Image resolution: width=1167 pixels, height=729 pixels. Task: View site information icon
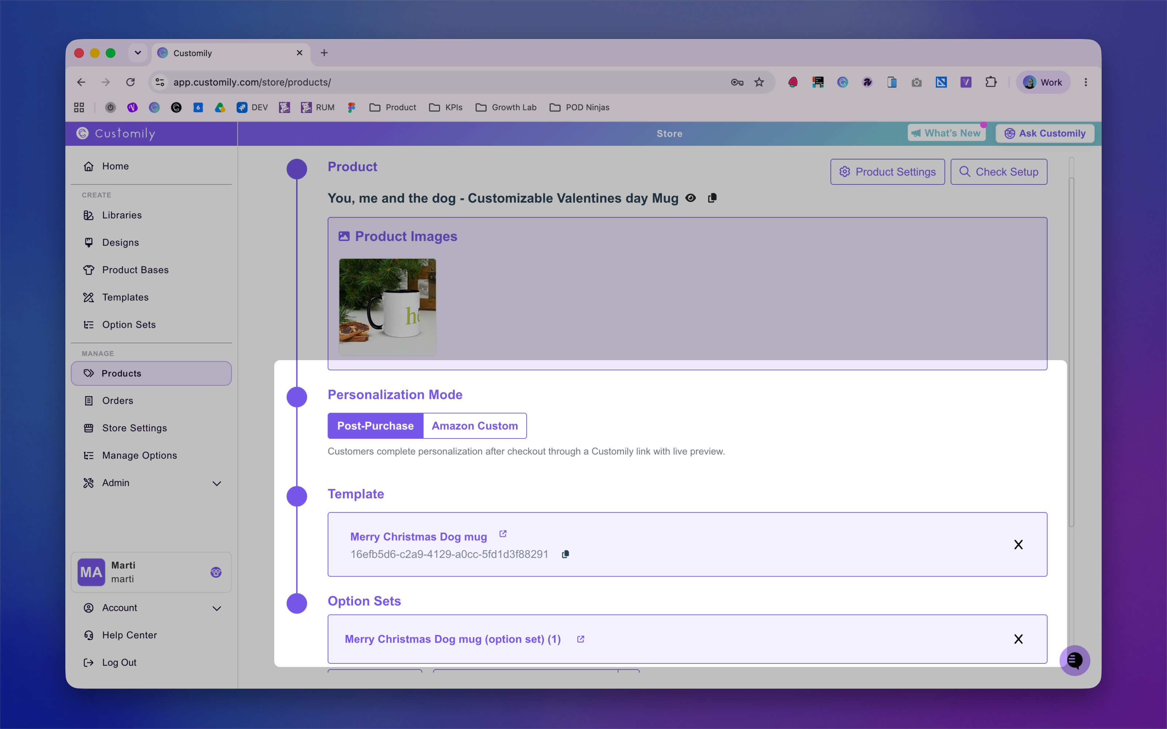pyautogui.click(x=160, y=82)
